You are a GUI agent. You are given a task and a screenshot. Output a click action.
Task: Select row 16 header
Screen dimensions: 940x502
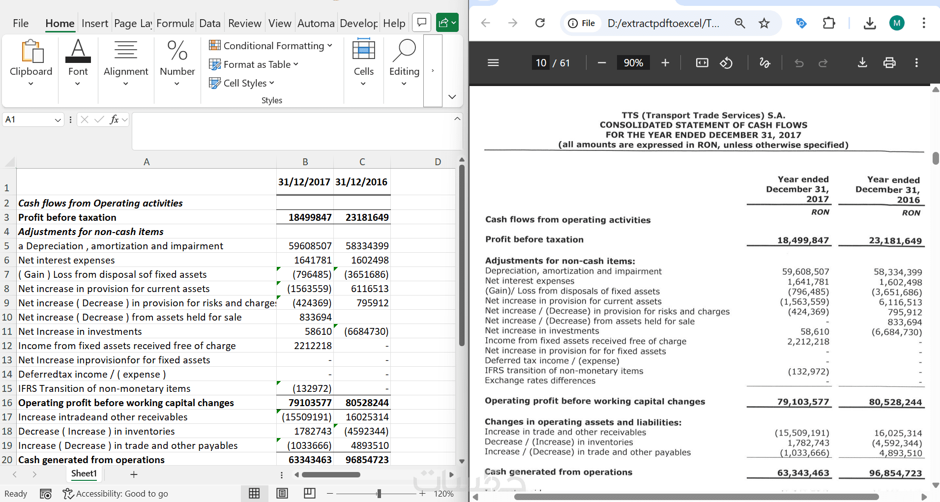[7, 403]
